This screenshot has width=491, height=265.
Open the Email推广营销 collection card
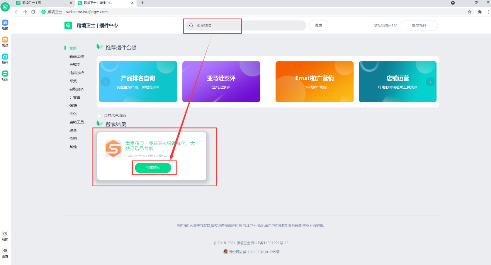point(314,81)
